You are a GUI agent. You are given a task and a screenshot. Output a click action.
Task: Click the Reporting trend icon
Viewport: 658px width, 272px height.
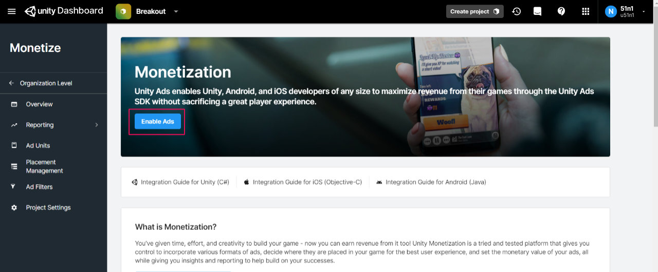coord(14,125)
